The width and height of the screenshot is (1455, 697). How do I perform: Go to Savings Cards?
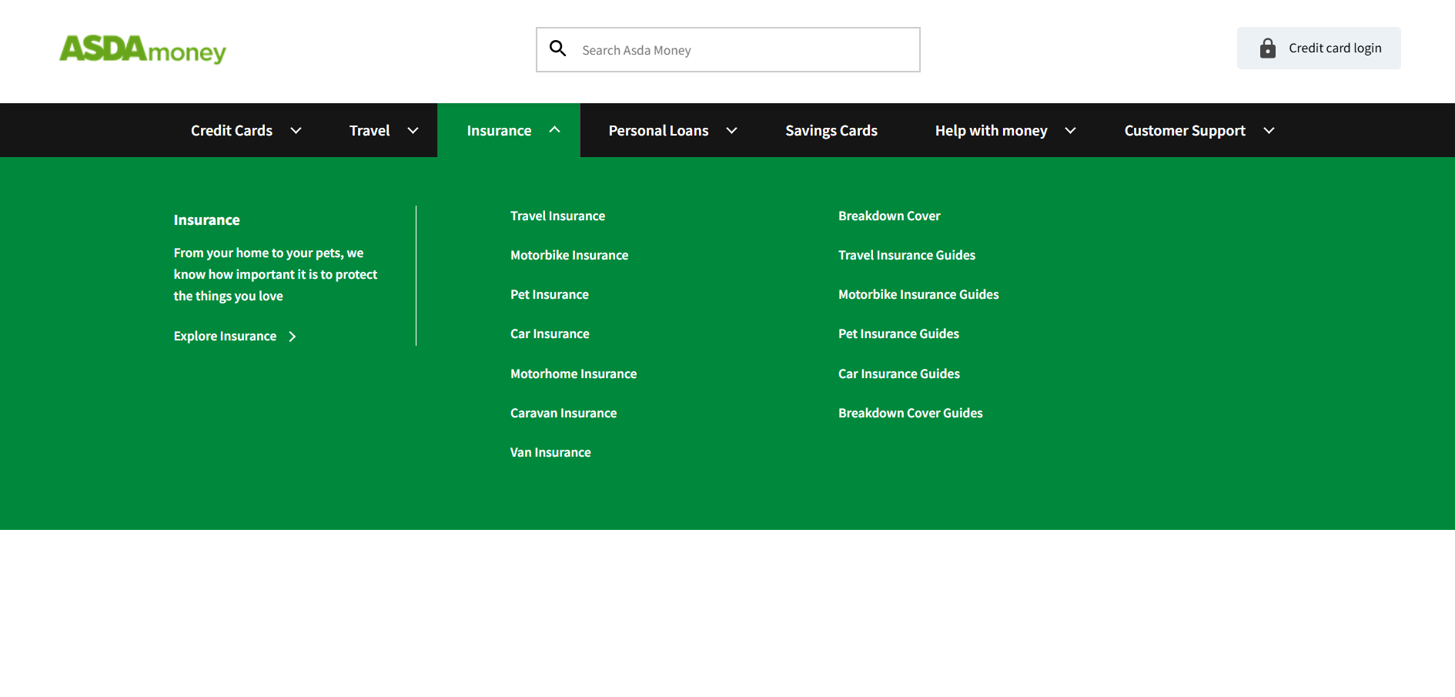pos(831,131)
